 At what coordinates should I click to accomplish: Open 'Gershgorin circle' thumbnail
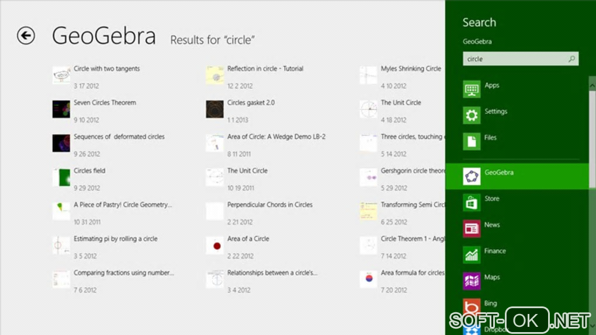click(368, 177)
